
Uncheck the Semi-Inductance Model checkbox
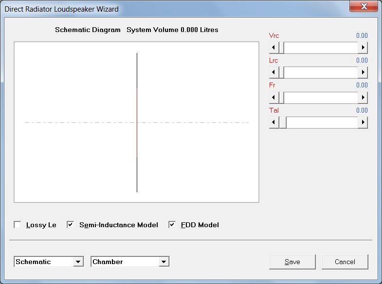[71, 225]
